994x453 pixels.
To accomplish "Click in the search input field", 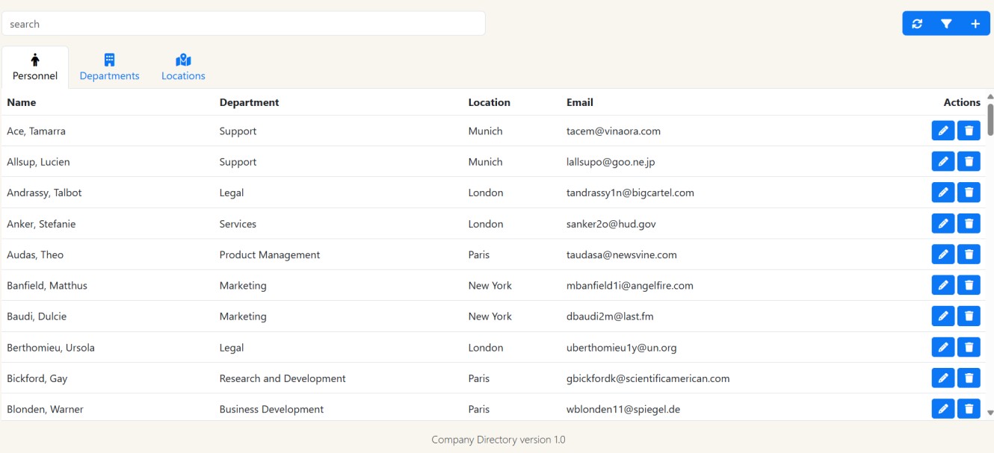I will point(243,23).
